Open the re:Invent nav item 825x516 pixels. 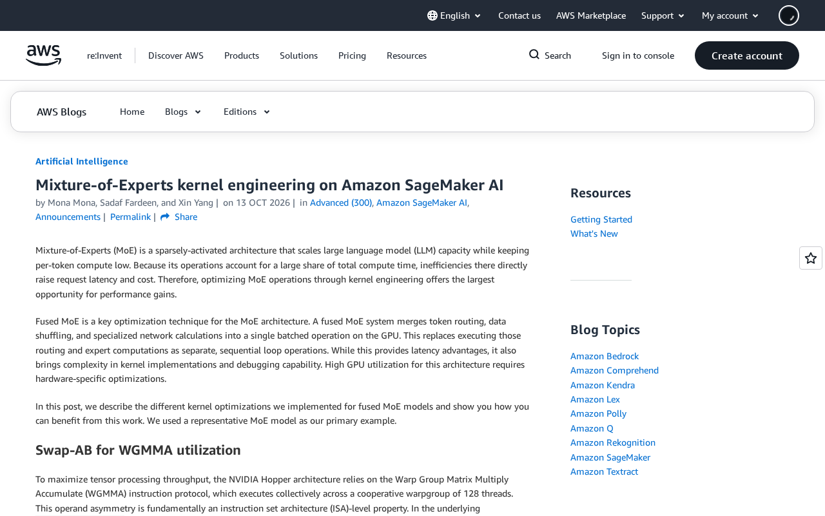[x=104, y=55]
